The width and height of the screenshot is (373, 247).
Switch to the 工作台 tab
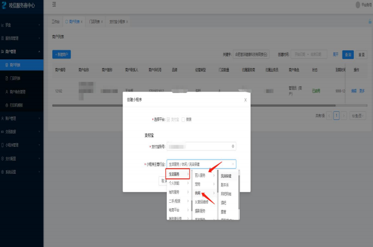point(55,22)
